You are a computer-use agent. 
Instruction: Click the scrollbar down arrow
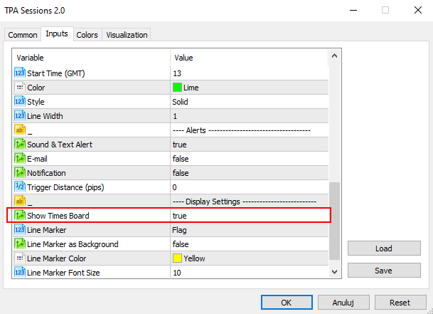coord(335,271)
